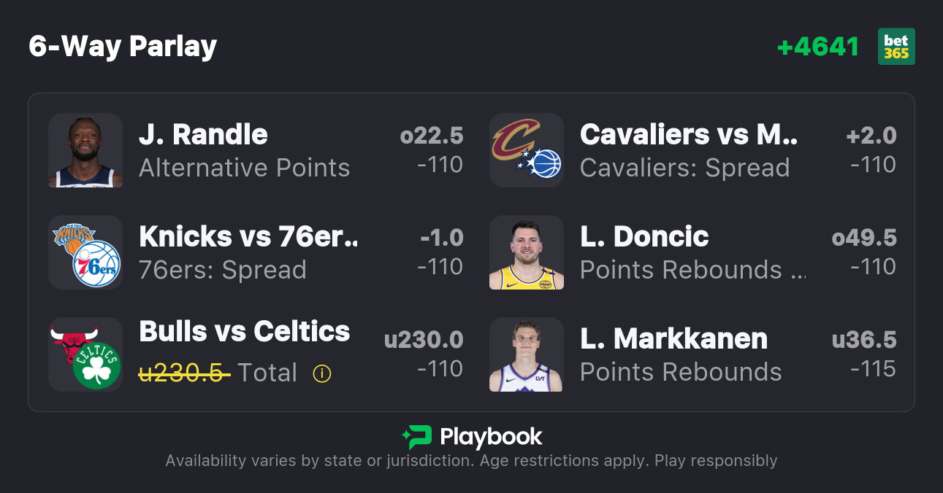Viewport: 943px width, 493px height.
Task: Click the Doncic o49.5 line
Action: [864, 238]
